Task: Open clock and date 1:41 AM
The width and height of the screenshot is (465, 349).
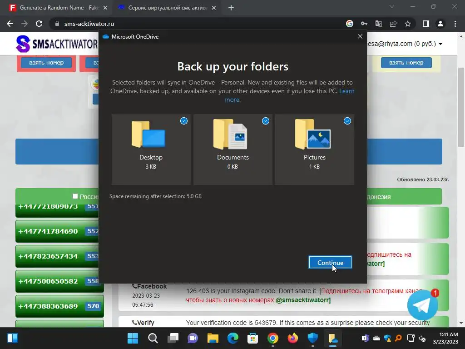Action: point(445,338)
